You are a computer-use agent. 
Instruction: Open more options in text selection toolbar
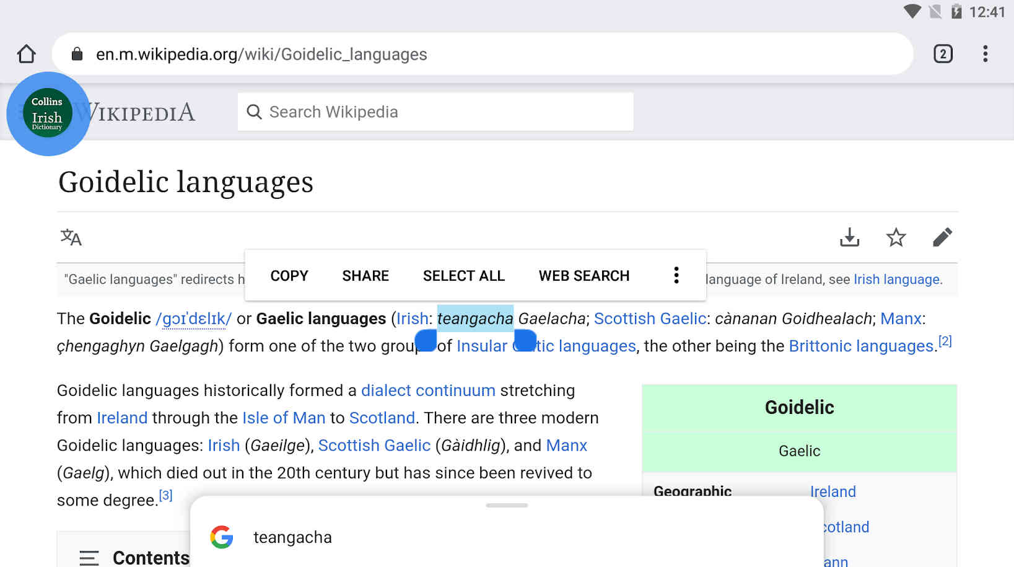click(676, 275)
